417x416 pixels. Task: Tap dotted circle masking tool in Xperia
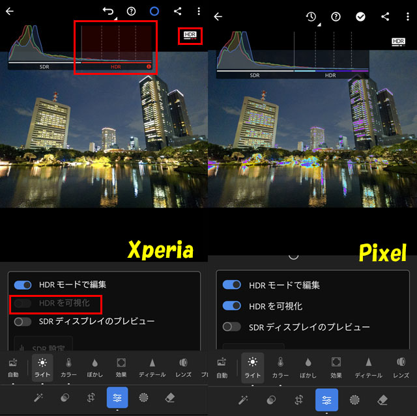click(143, 398)
